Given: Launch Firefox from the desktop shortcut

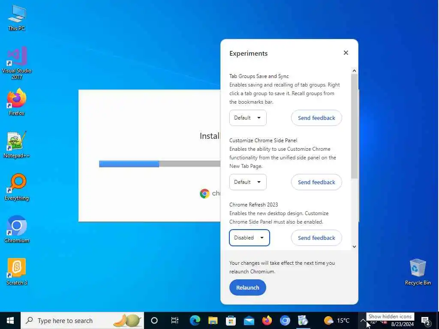Looking at the screenshot, I should 17,102.
